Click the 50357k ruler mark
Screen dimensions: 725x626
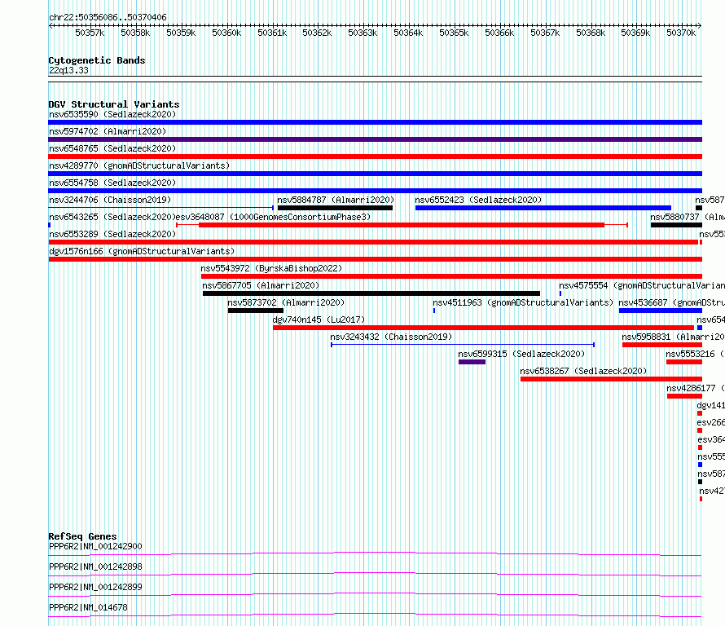[x=90, y=33]
